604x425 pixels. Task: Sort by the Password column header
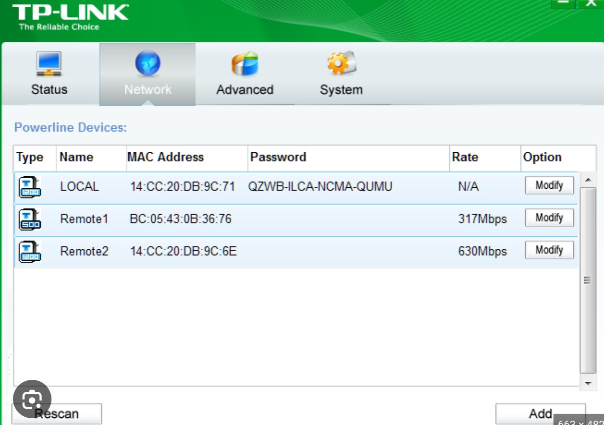click(349, 158)
